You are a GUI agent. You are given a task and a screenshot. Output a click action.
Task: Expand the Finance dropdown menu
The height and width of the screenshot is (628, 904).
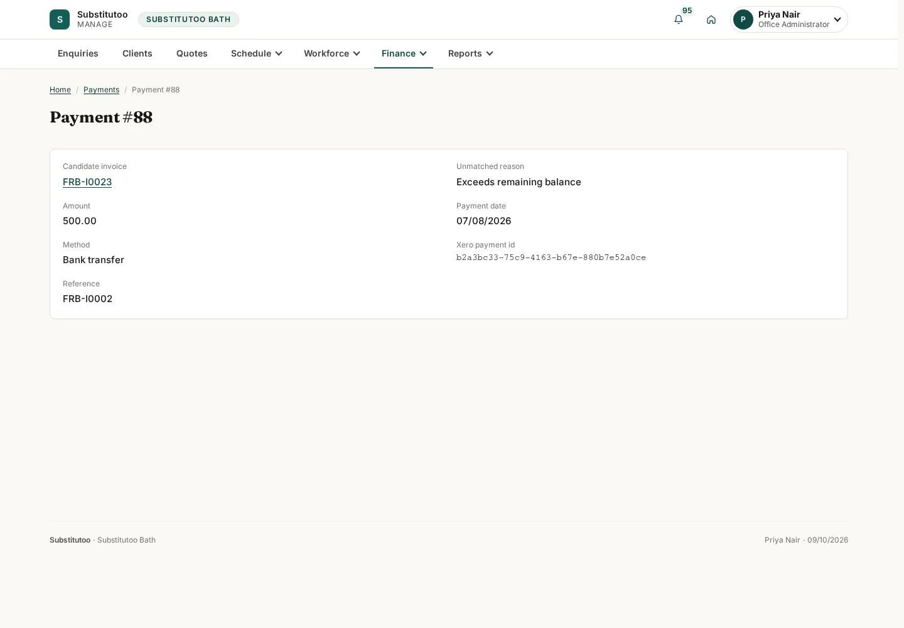404,53
